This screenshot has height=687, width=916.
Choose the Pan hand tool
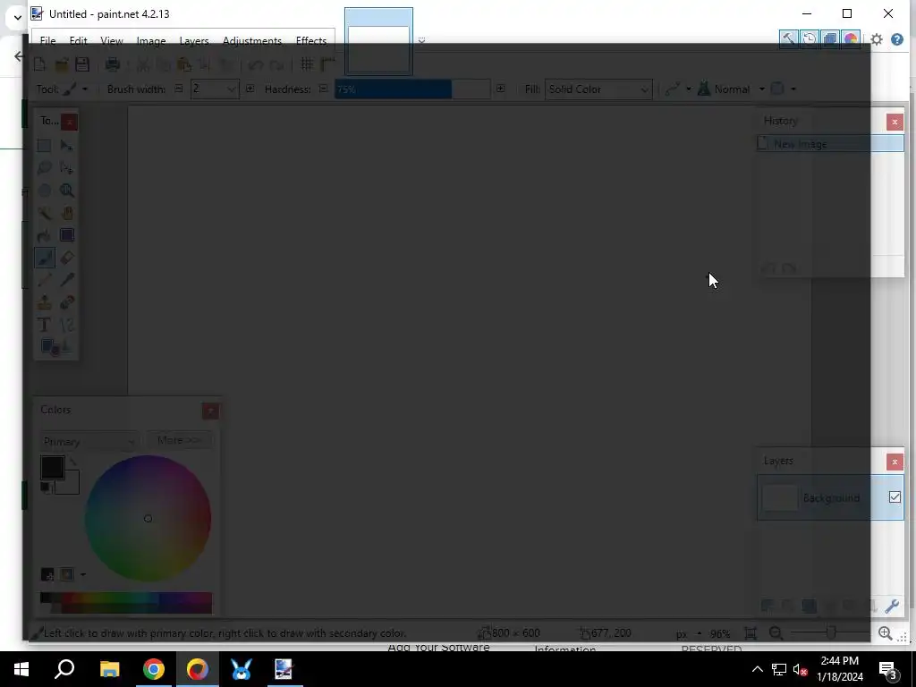point(66,213)
